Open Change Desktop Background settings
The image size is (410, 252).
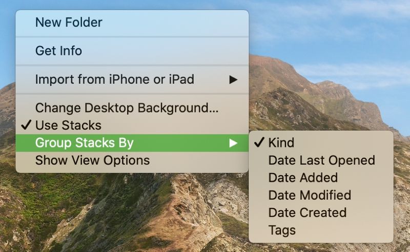132,108
